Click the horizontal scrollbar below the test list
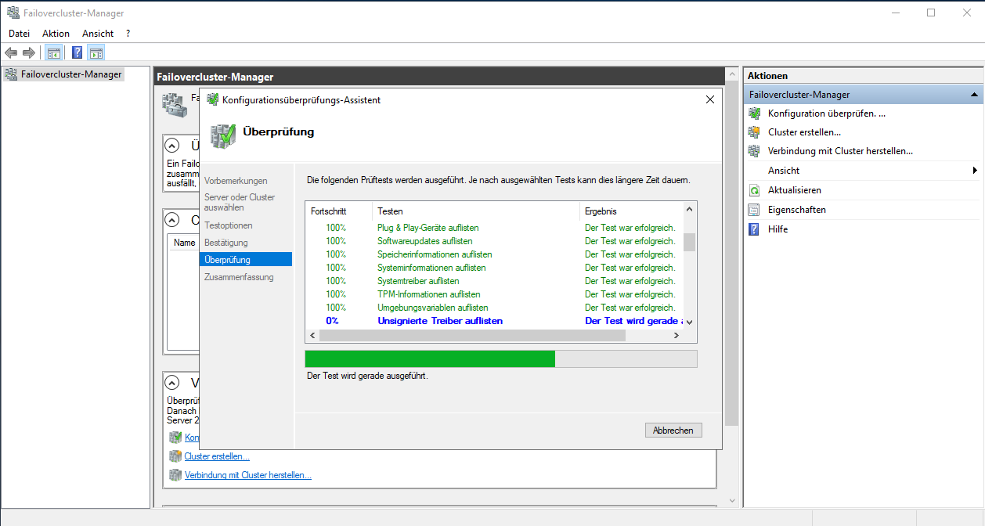 (470, 335)
